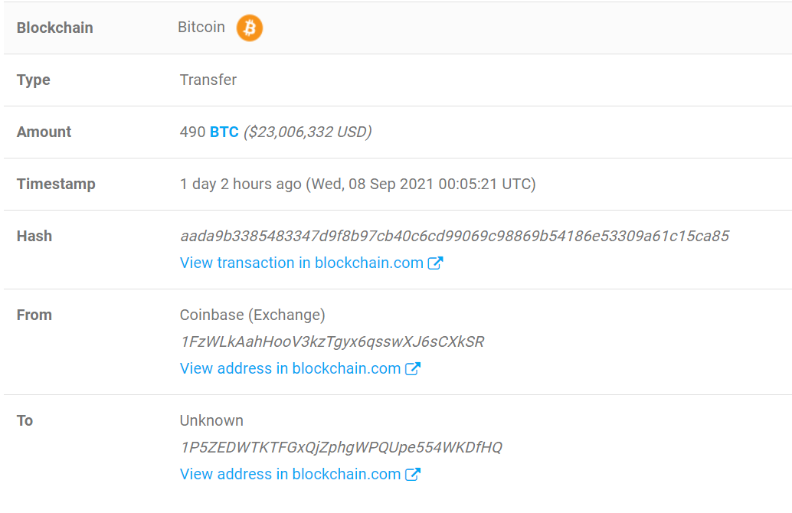Click the blue BTC currency link
The width and height of the screenshot is (792, 513).
(224, 132)
